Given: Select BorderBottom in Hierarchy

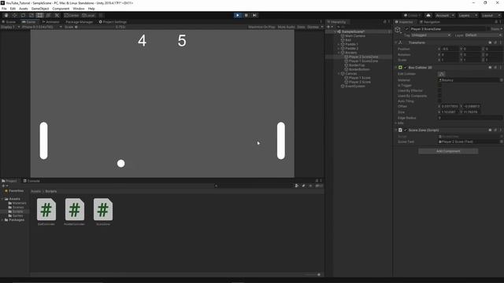Looking at the screenshot, I should point(359,69).
